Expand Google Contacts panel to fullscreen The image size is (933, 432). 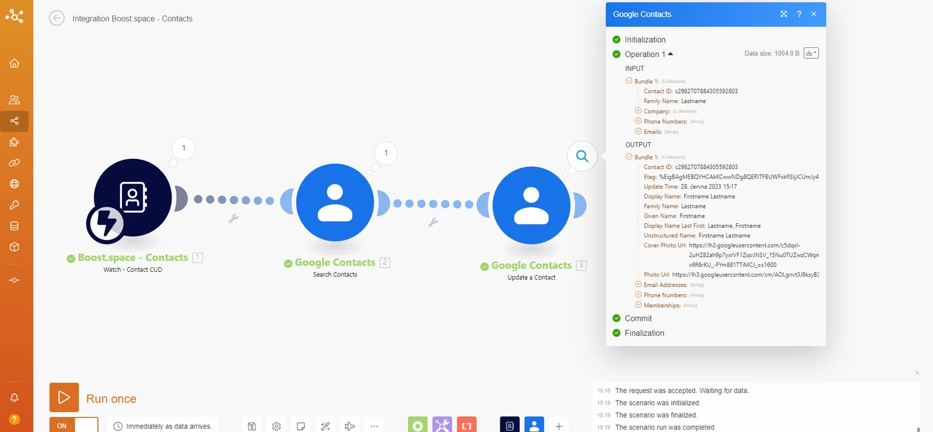click(x=784, y=14)
